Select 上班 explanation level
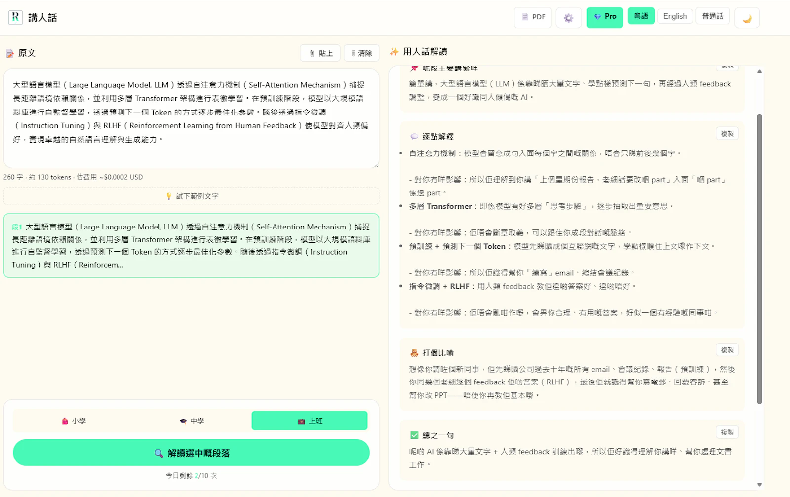The height and width of the screenshot is (497, 790). (x=310, y=421)
